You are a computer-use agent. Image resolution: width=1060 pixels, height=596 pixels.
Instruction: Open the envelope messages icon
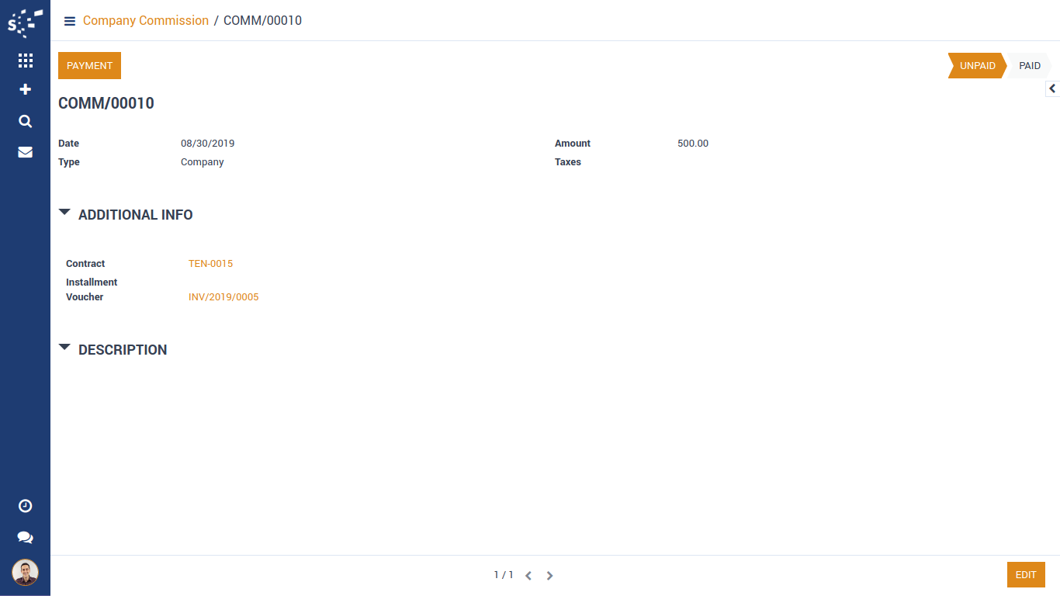click(25, 152)
